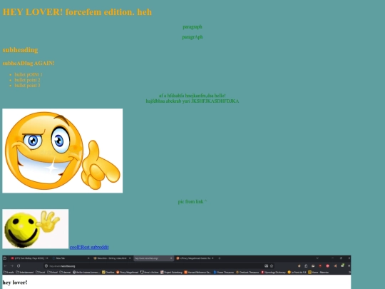Screen dimensions: 385x289
Task: Click the 'bullet pOINt 1' list item
Action: coord(29,74)
